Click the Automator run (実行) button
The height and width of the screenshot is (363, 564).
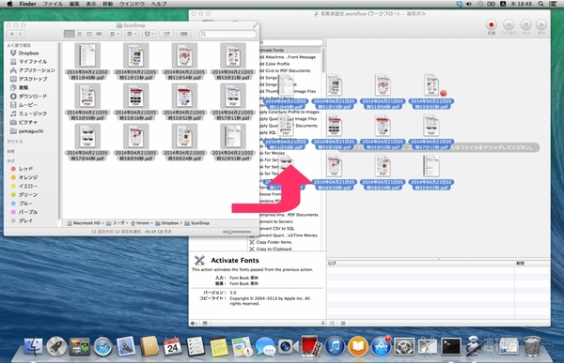[x=541, y=27]
